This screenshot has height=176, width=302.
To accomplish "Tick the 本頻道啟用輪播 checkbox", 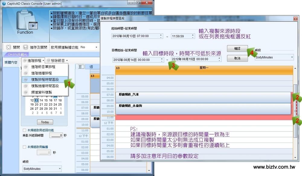I will click(24, 147).
